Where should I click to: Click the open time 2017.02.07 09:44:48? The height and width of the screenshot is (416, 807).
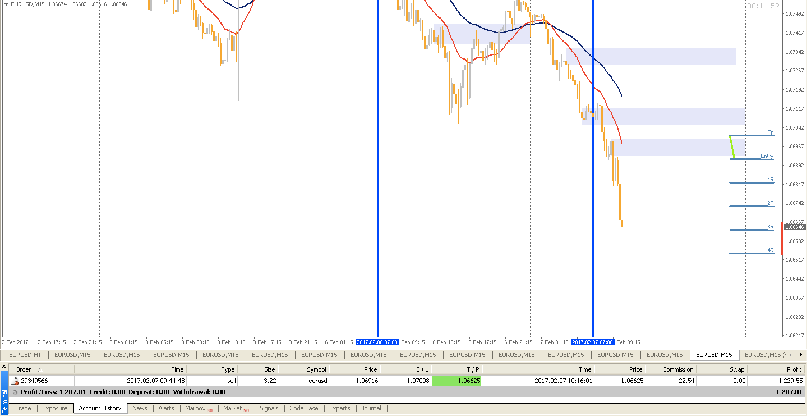(156, 381)
